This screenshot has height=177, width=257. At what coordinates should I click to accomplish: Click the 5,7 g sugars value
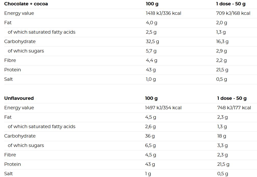pyautogui.click(x=151, y=51)
